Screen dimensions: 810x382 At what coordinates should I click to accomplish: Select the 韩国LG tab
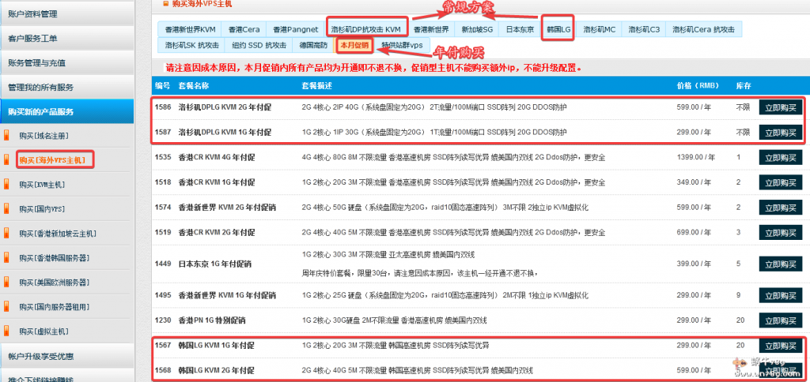[x=558, y=29]
